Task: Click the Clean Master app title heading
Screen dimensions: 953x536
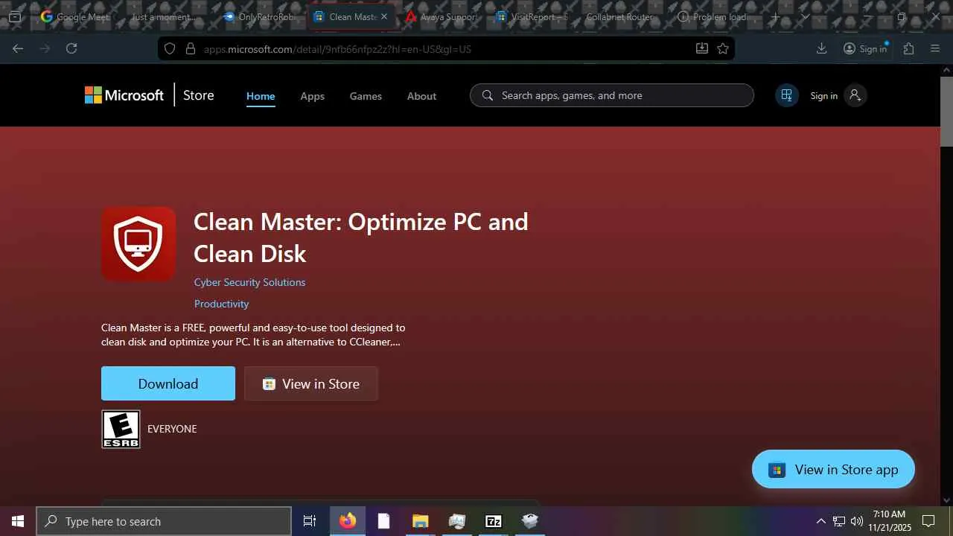Action: [x=361, y=237]
